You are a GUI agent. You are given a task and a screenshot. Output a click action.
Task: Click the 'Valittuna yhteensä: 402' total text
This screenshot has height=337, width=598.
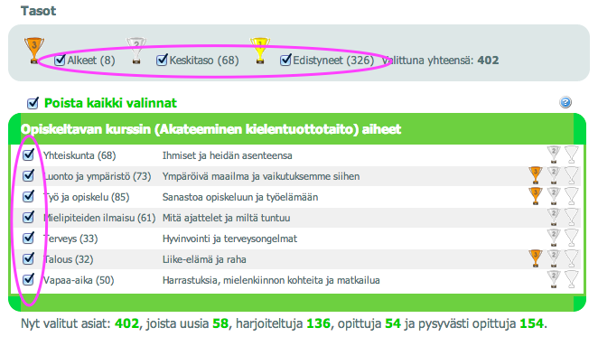(441, 61)
